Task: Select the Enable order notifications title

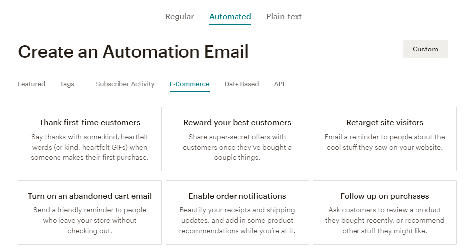Action: [237, 196]
